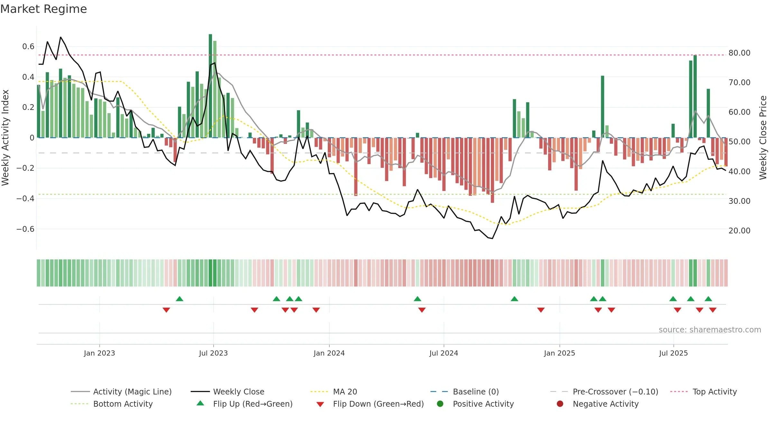Click the tallest green activity bar near Jul 2023

tap(210, 86)
